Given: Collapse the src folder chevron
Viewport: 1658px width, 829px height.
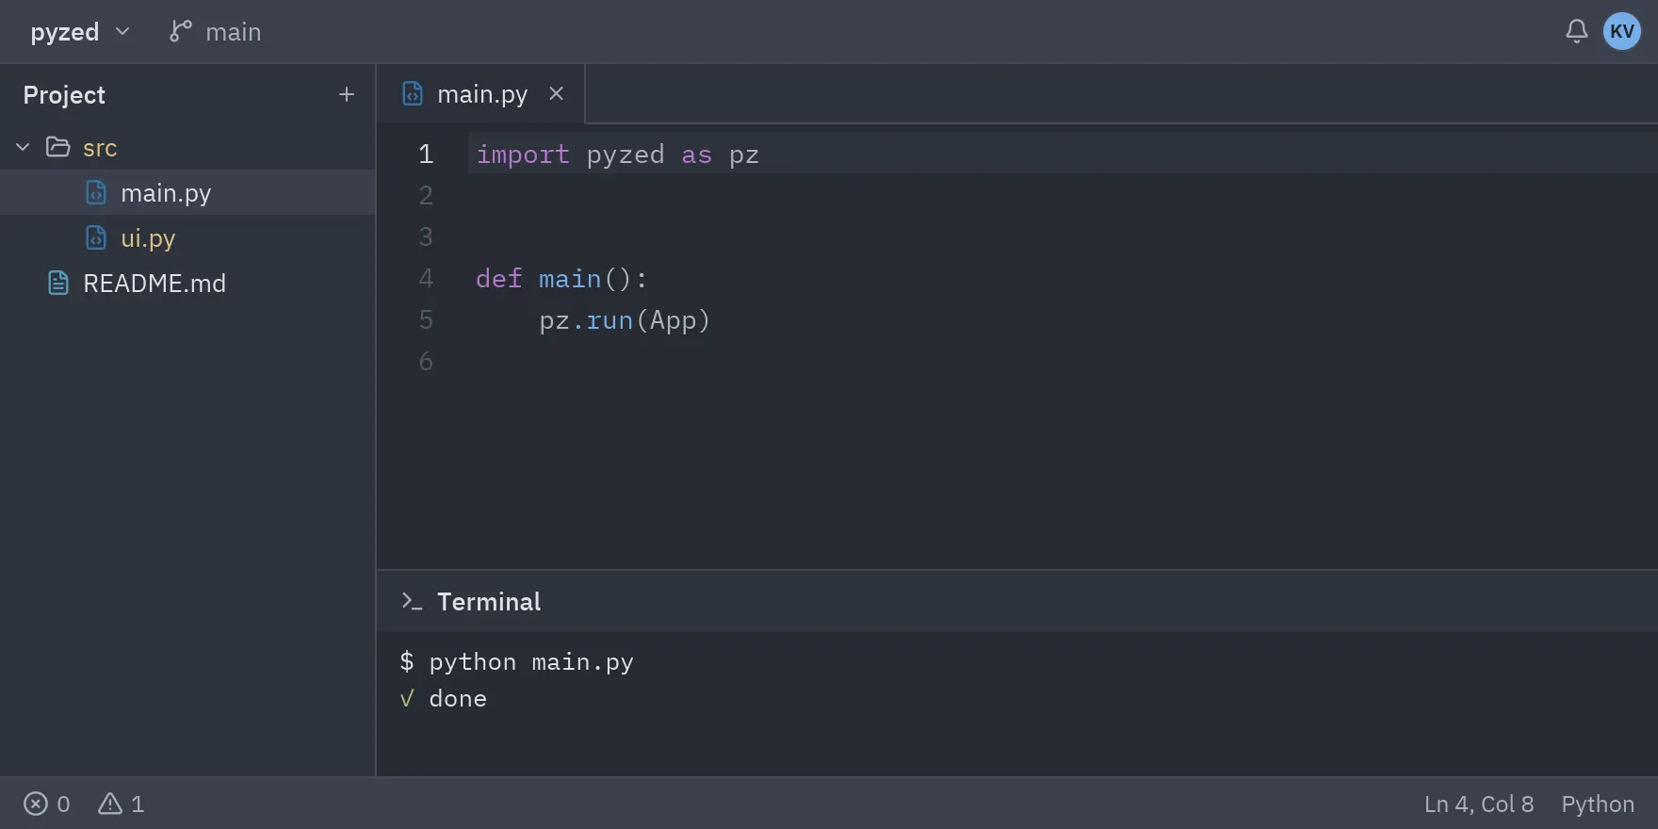Looking at the screenshot, I should point(23,147).
